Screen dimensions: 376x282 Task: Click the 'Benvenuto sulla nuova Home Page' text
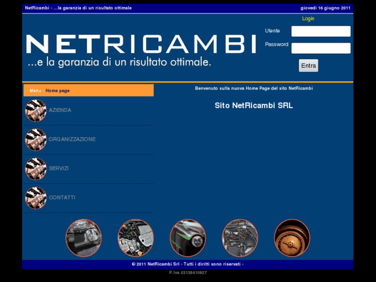254,88
